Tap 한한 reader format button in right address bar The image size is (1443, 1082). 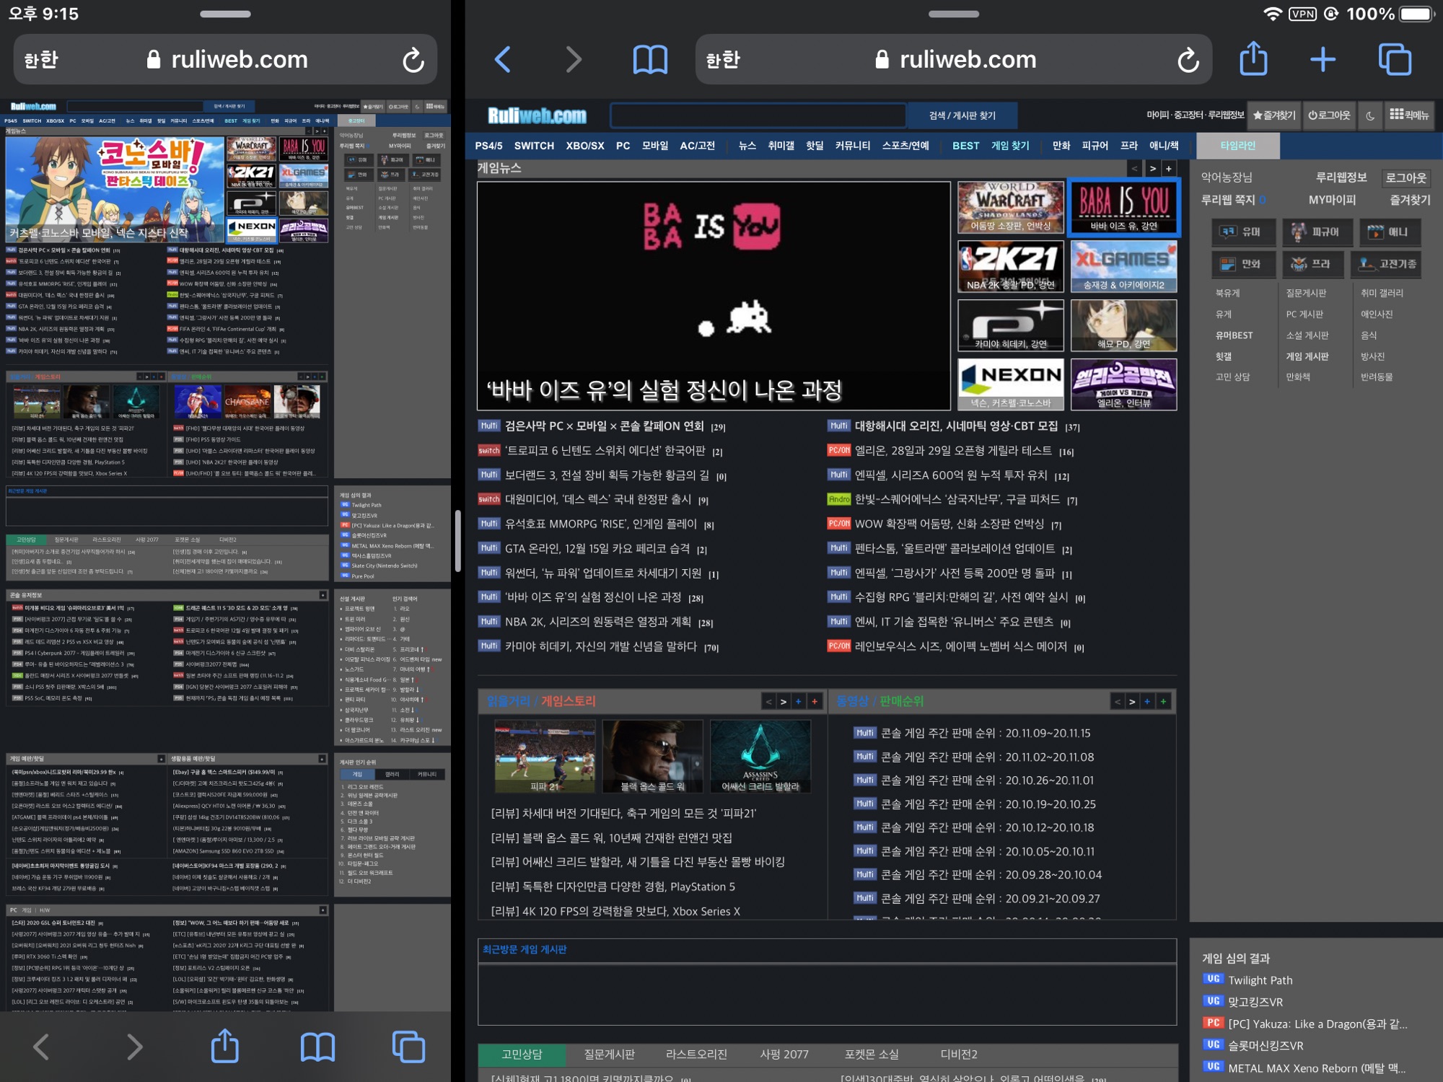pos(722,60)
